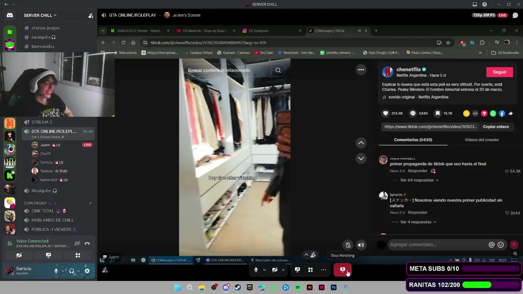Viewport: 523px width, 294px height.
Task: Open Spotify from the Windows taskbar
Action: pyautogui.click(x=297, y=287)
